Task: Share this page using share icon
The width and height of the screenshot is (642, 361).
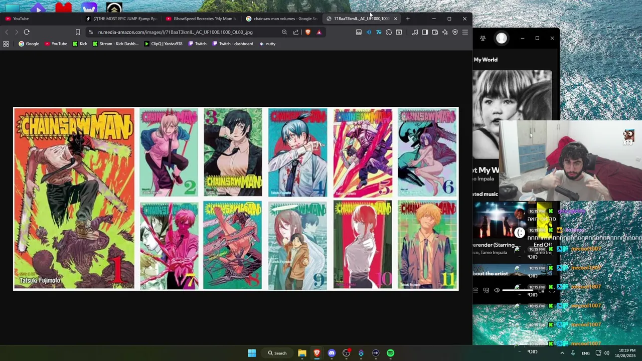Action: (296, 32)
